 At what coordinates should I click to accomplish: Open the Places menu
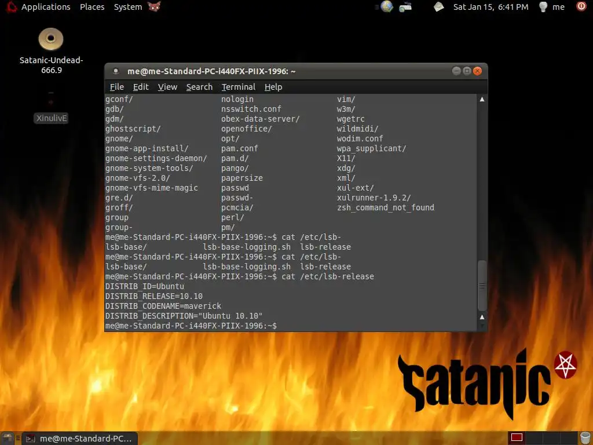pyautogui.click(x=92, y=7)
